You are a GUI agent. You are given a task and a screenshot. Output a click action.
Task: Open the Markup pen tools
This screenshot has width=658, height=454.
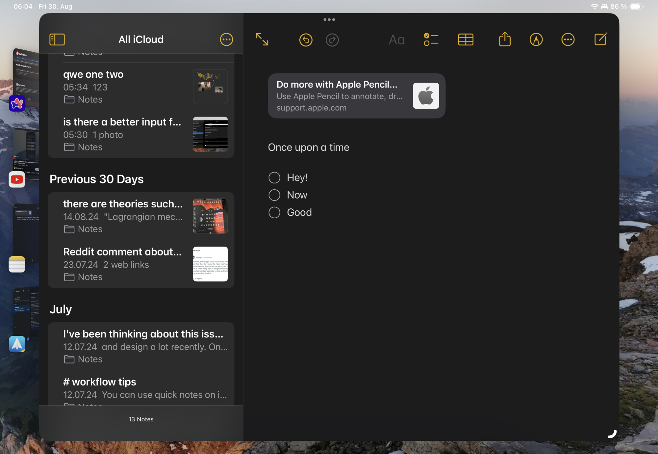(x=536, y=40)
